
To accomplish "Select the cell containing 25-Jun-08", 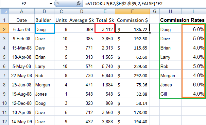I will (x=21, y=84).
